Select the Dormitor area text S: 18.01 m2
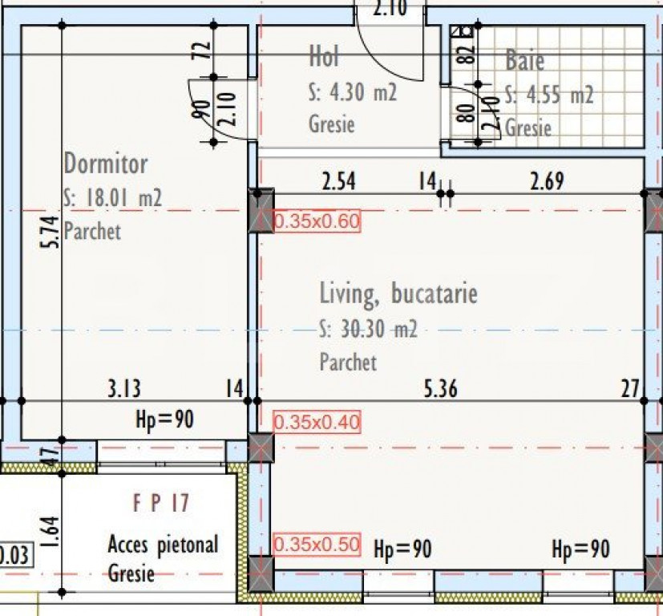 coord(112,198)
